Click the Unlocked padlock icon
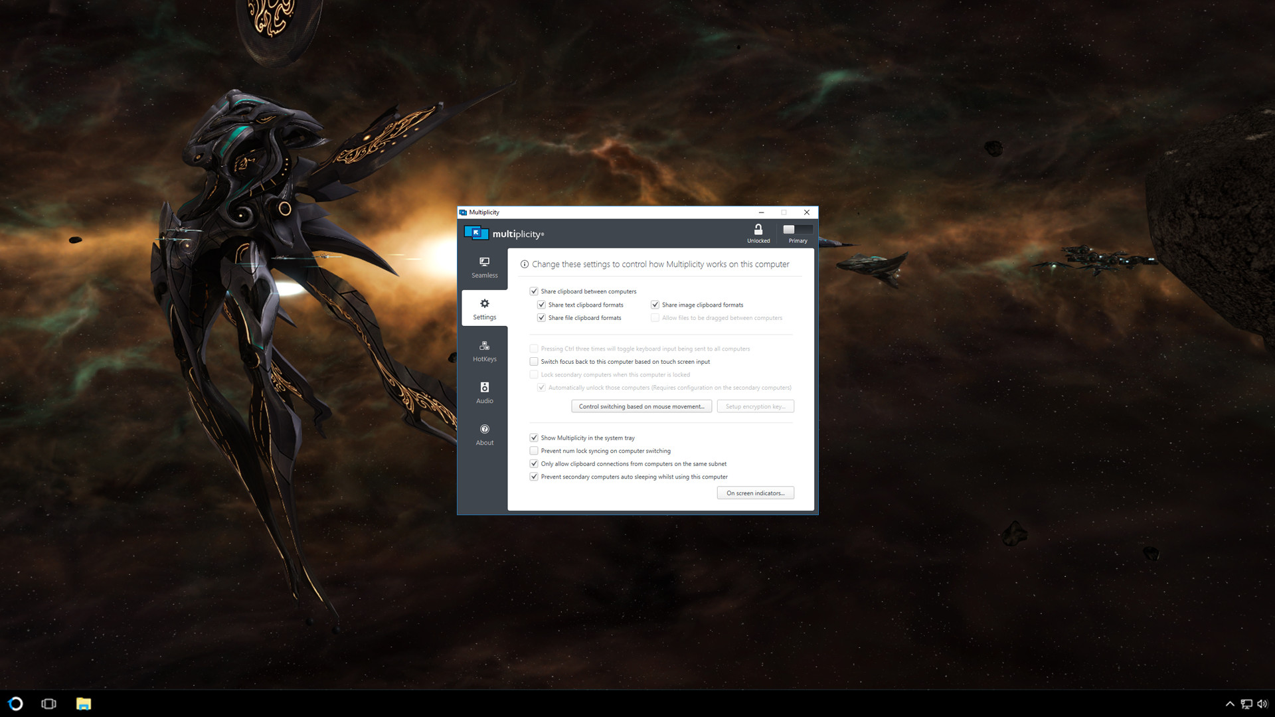The height and width of the screenshot is (717, 1275). pyautogui.click(x=758, y=231)
